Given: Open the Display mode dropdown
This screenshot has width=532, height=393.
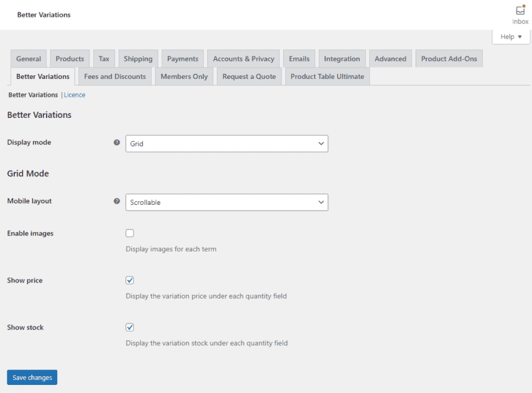Looking at the screenshot, I should [227, 143].
